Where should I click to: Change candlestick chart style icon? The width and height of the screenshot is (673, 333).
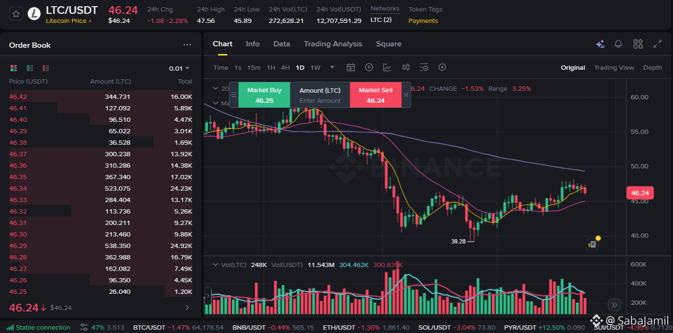(x=406, y=67)
